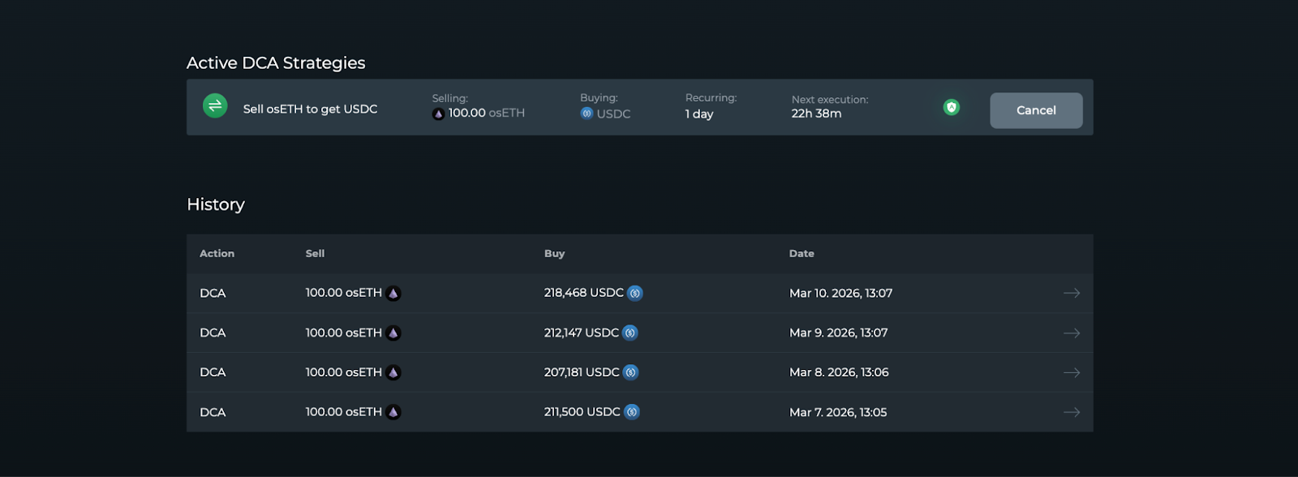The height and width of the screenshot is (477, 1298).
Task: Click USDC coin icon next to 218,468
Action: click(x=635, y=294)
